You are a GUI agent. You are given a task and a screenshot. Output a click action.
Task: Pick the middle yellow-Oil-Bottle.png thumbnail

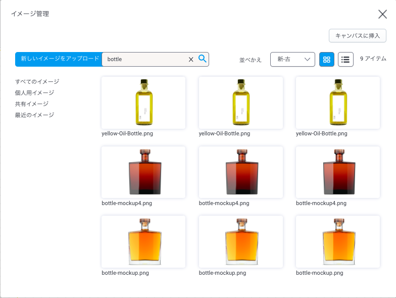click(x=240, y=103)
